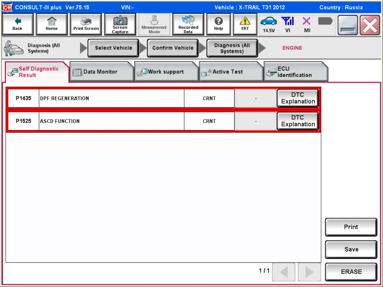Open the ECU Identification tab

point(296,72)
